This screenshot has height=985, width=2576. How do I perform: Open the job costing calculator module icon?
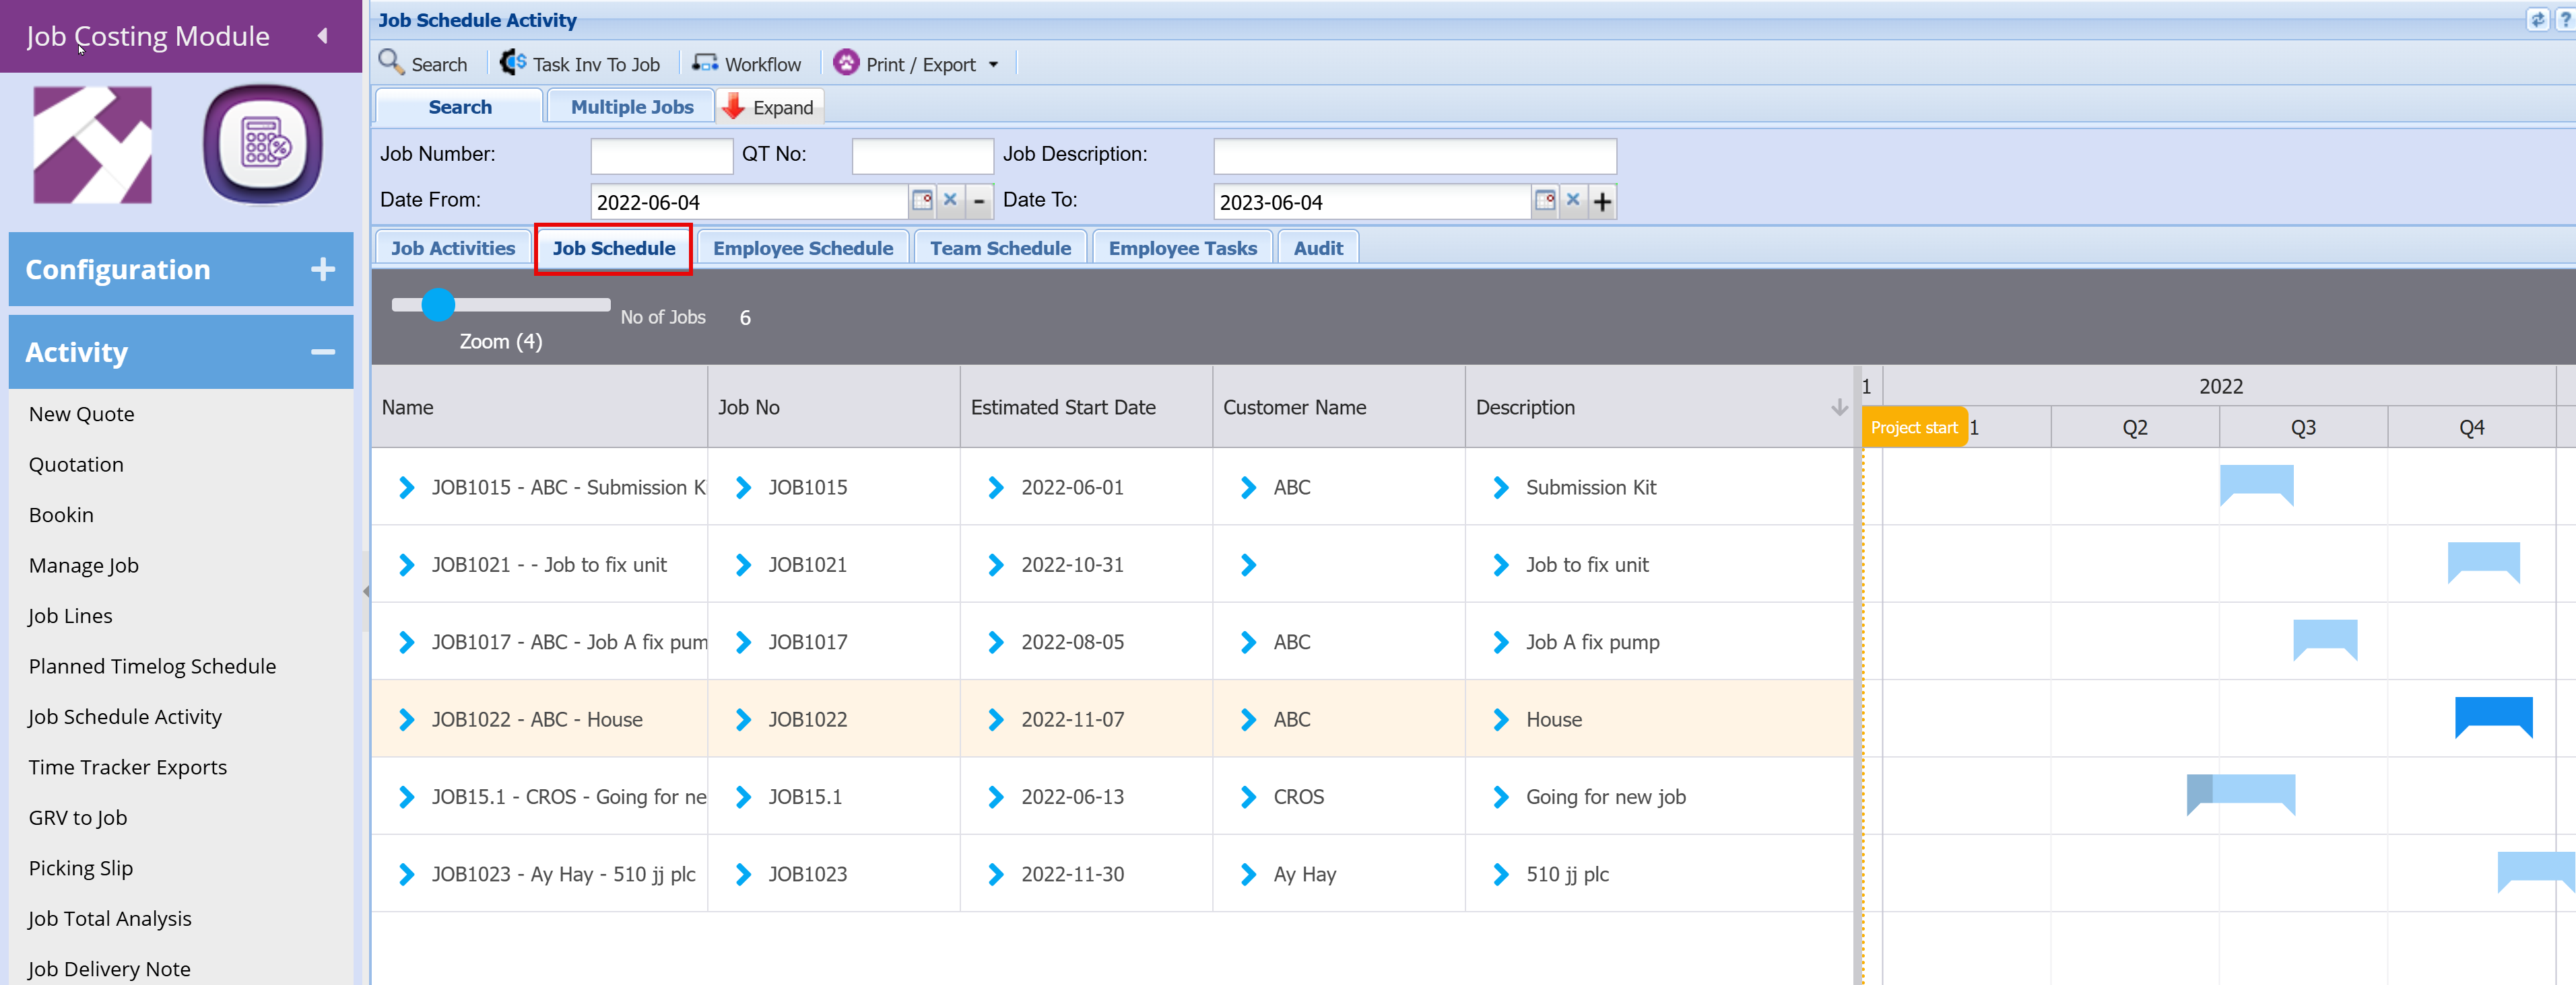pos(263,145)
